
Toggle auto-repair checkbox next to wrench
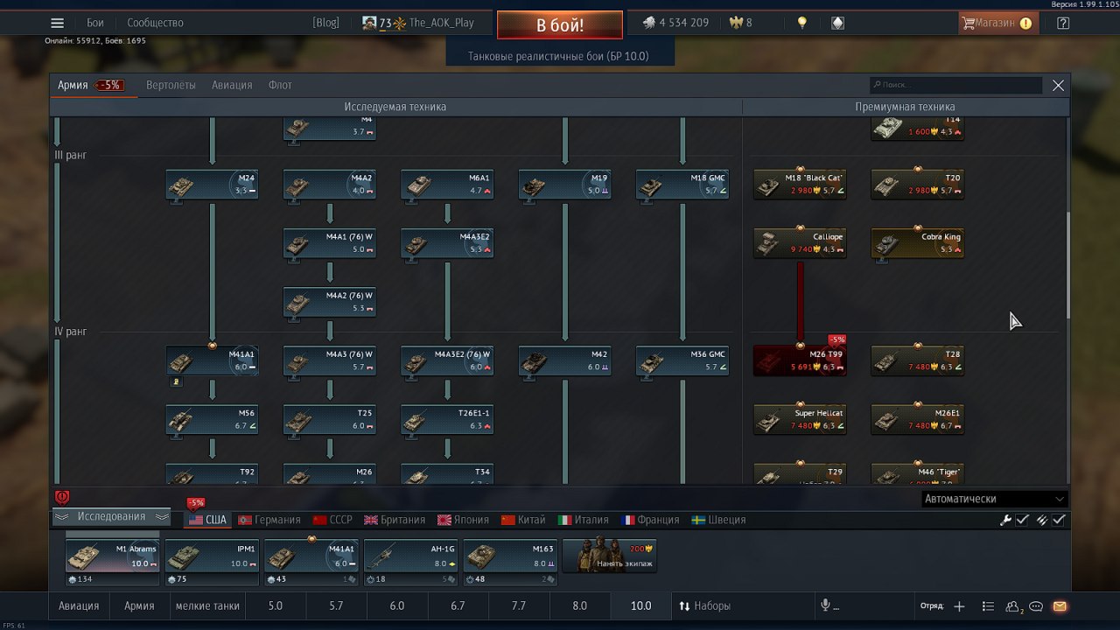[x=1022, y=520]
